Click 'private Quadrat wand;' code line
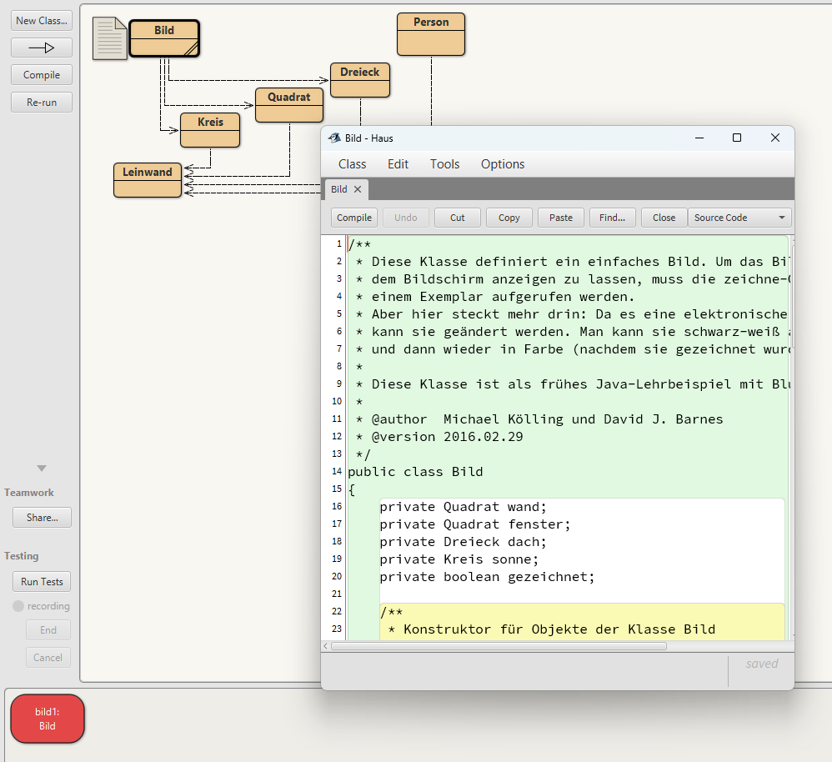 coord(463,507)
